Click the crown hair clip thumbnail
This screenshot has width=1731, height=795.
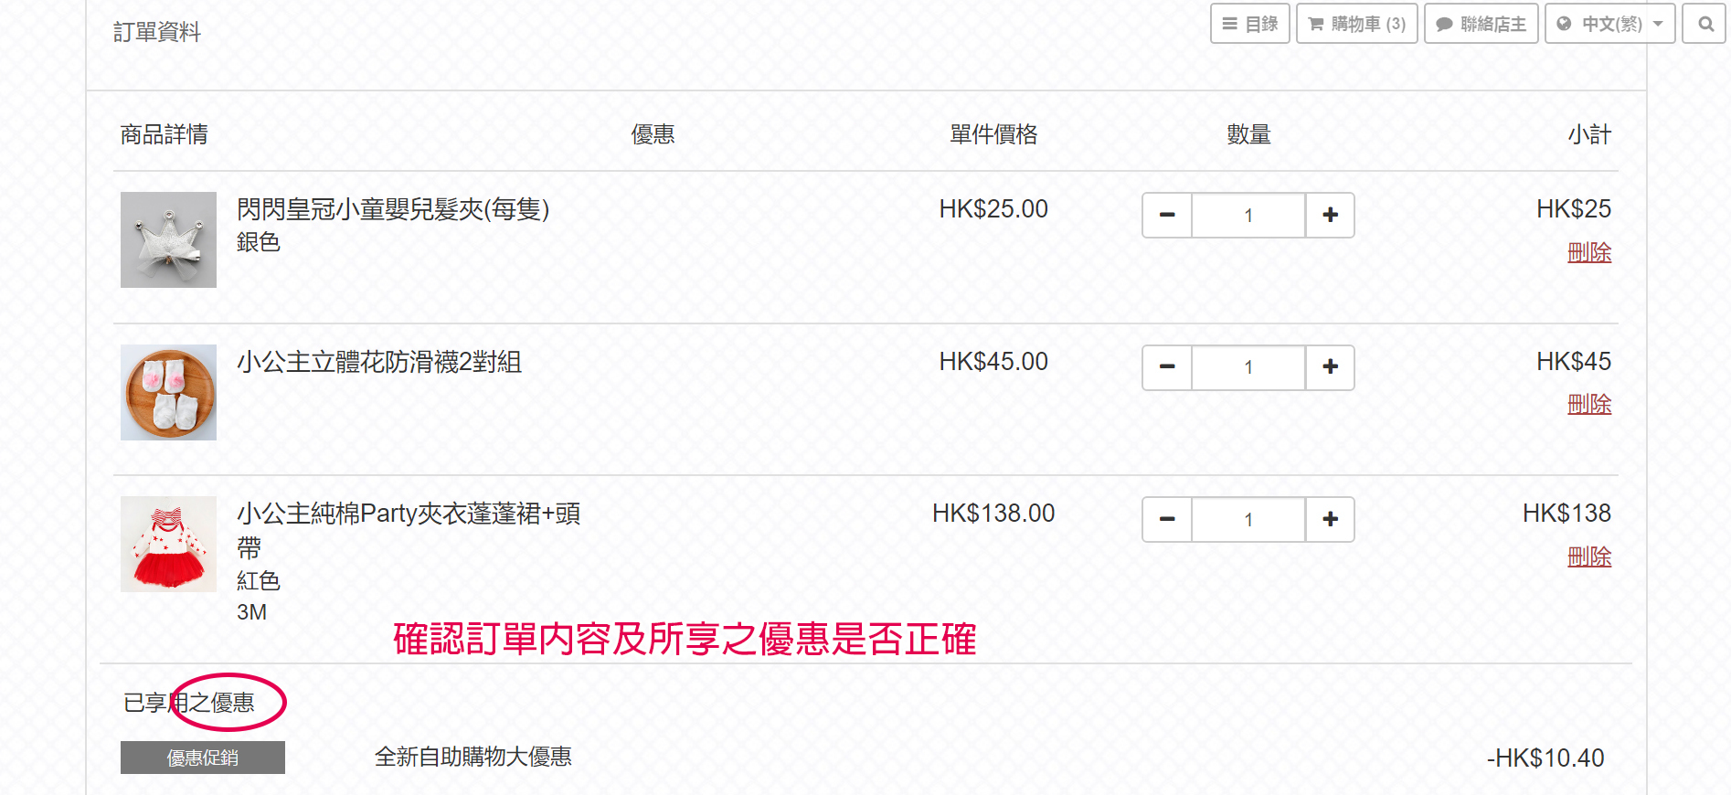168,239
